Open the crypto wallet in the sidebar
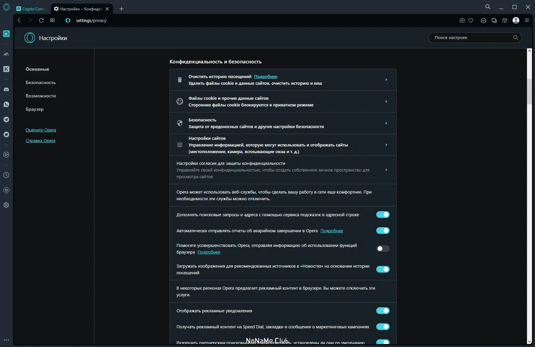This screenshot has height=347, width=535. pos(6,34)
